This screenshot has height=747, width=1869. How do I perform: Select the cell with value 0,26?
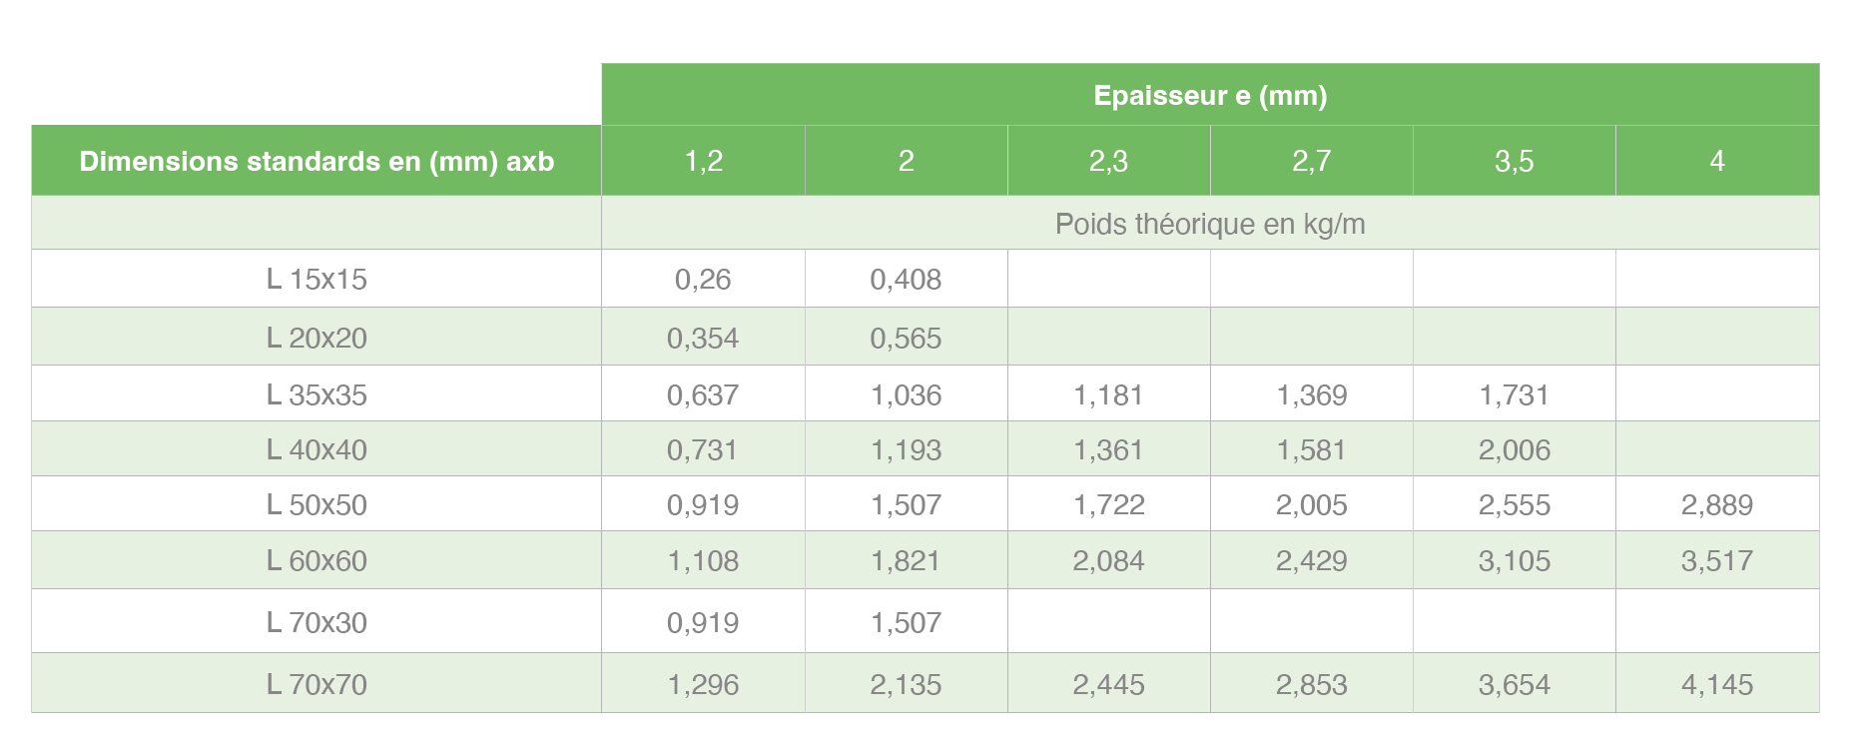coord(703,279)
